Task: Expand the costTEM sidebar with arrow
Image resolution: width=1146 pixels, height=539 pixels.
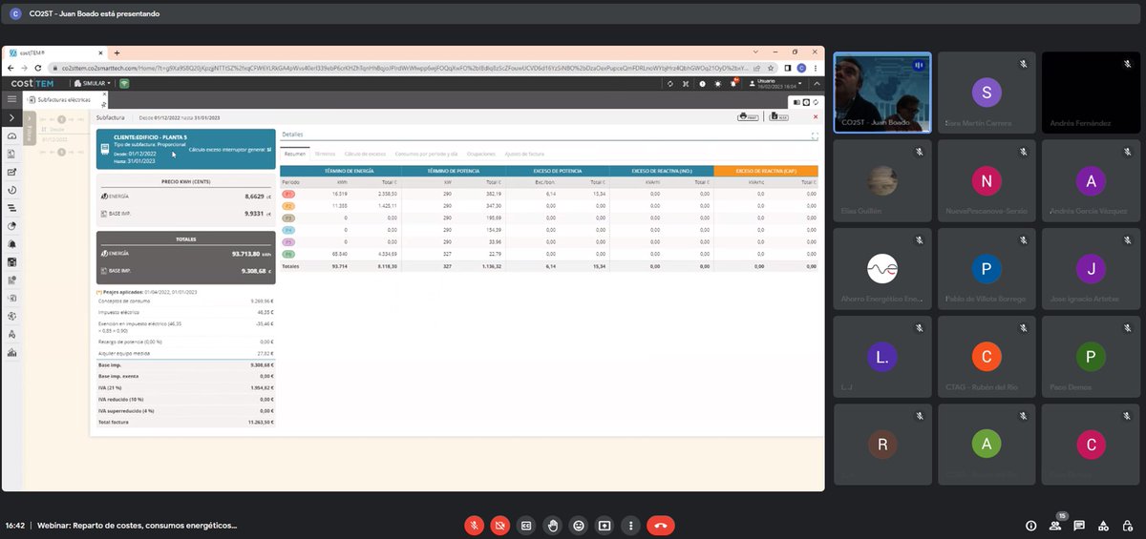Action: coord(11,117)
